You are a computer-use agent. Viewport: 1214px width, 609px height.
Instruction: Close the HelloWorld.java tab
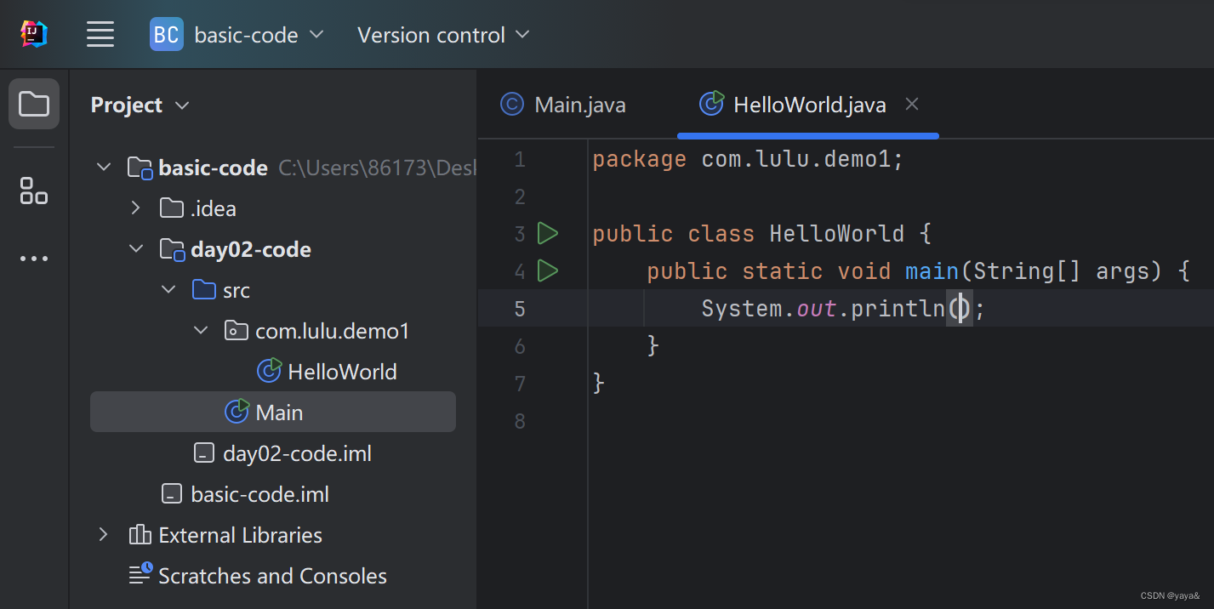(911, 103)
